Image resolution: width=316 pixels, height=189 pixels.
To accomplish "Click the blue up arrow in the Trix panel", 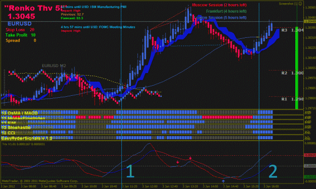I will point(223,181).
